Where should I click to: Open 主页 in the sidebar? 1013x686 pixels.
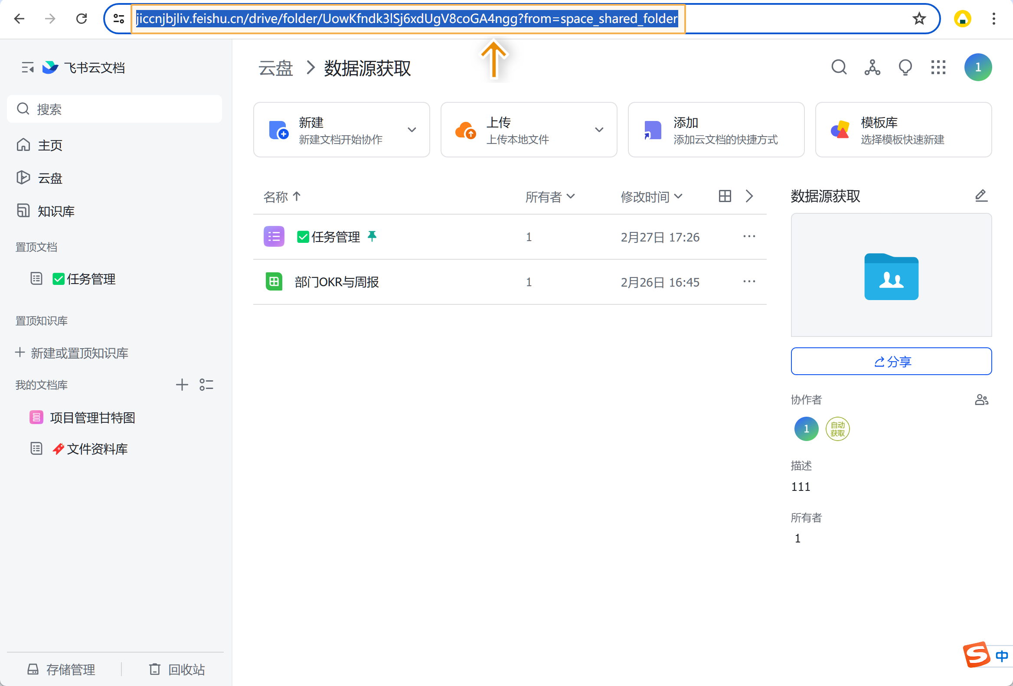point(114,145)
